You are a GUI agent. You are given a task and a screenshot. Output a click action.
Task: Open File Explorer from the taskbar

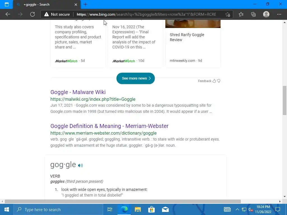click(x=138, y=209)
